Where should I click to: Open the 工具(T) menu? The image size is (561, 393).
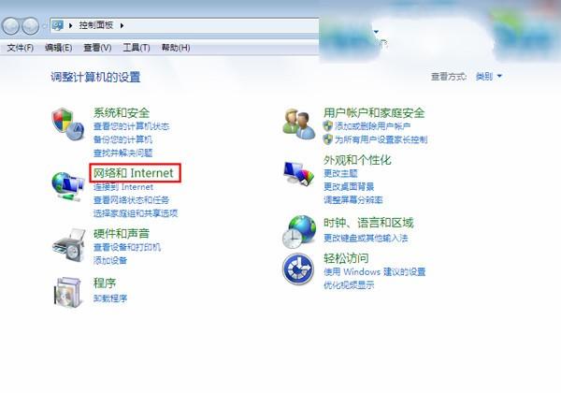pyautogui.click(x=137, y=48)
